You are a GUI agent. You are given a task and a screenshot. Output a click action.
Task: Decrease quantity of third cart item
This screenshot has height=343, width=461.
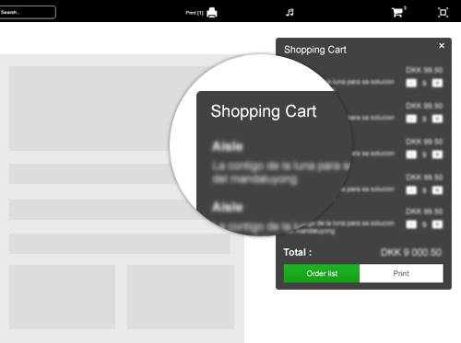click(x=411, y=154)
